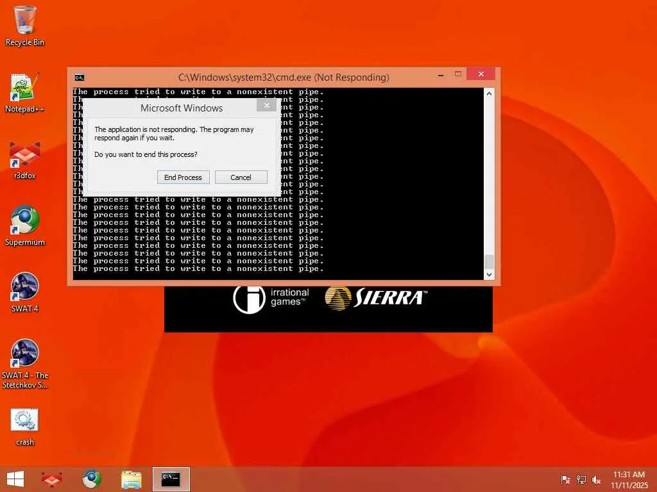Click the muted volume tray icon

596,480
